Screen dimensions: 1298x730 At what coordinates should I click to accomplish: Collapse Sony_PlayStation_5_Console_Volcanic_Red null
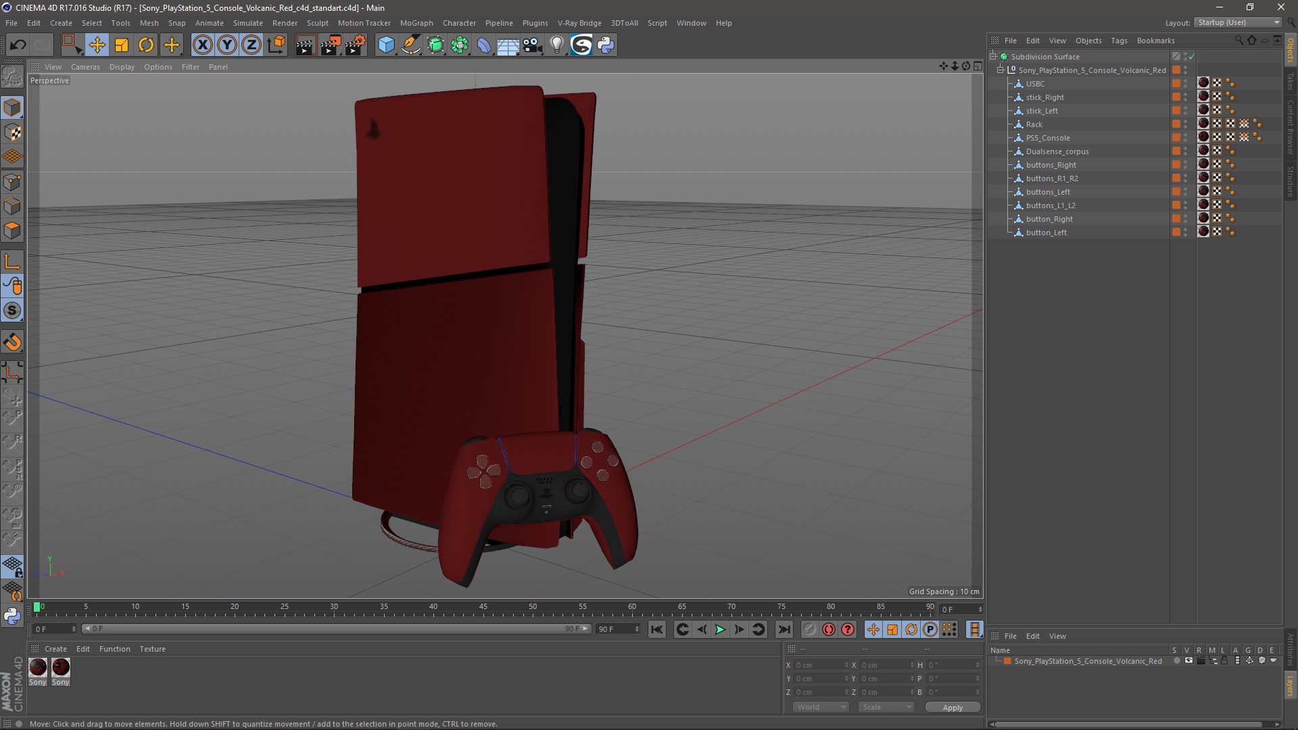click(1001, 70)
